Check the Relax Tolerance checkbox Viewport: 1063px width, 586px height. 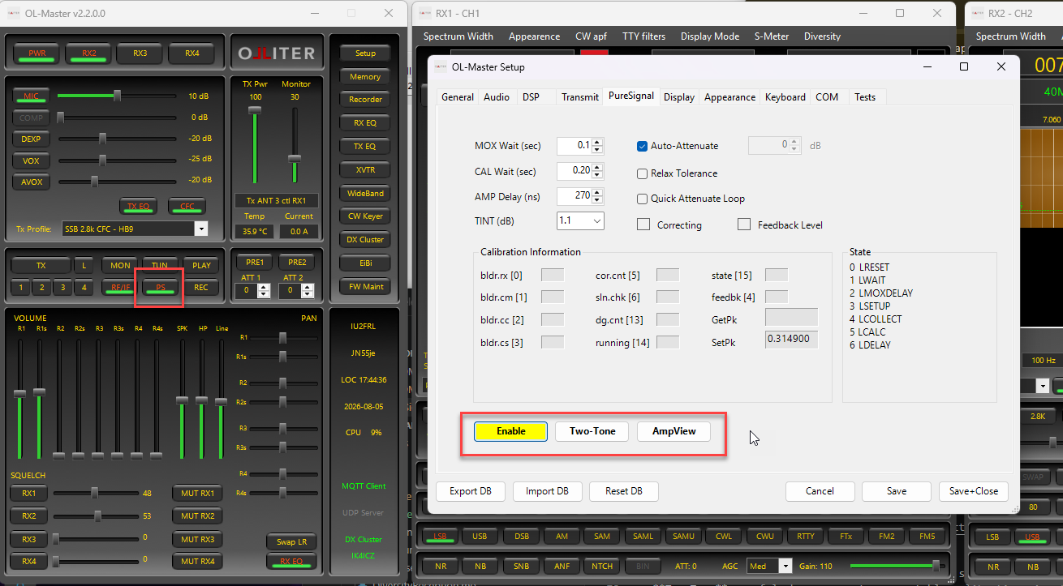pos(643,173)
